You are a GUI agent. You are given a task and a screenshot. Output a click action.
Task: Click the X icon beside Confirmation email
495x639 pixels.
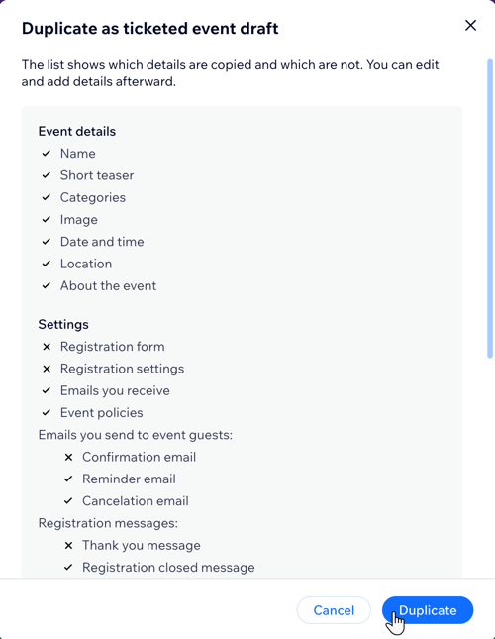click(x=68, y=457)
